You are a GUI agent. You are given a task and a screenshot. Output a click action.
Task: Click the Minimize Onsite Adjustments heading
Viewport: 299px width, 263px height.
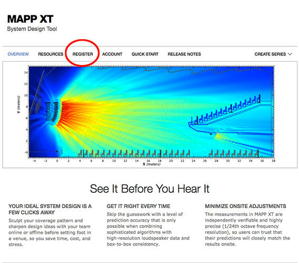[245, 206]
